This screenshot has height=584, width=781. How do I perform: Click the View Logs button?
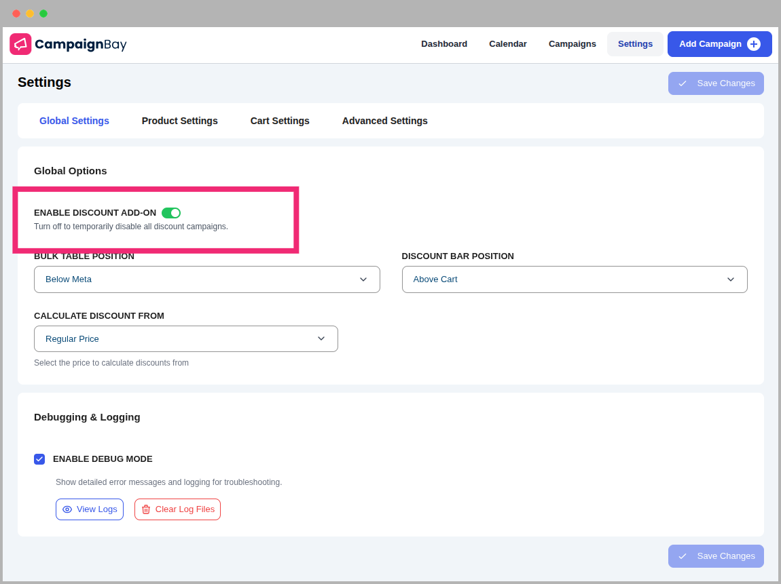(89, 509)
